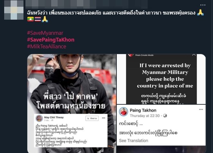Image resolution: width=213 pixels, height=153 pixels.
Task: Open the 'If I were arrested' story image
Action: coord(161,79)
